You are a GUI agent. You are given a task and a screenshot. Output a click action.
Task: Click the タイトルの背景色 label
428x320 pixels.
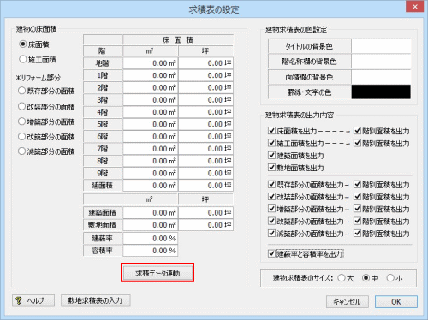(309, 46)
